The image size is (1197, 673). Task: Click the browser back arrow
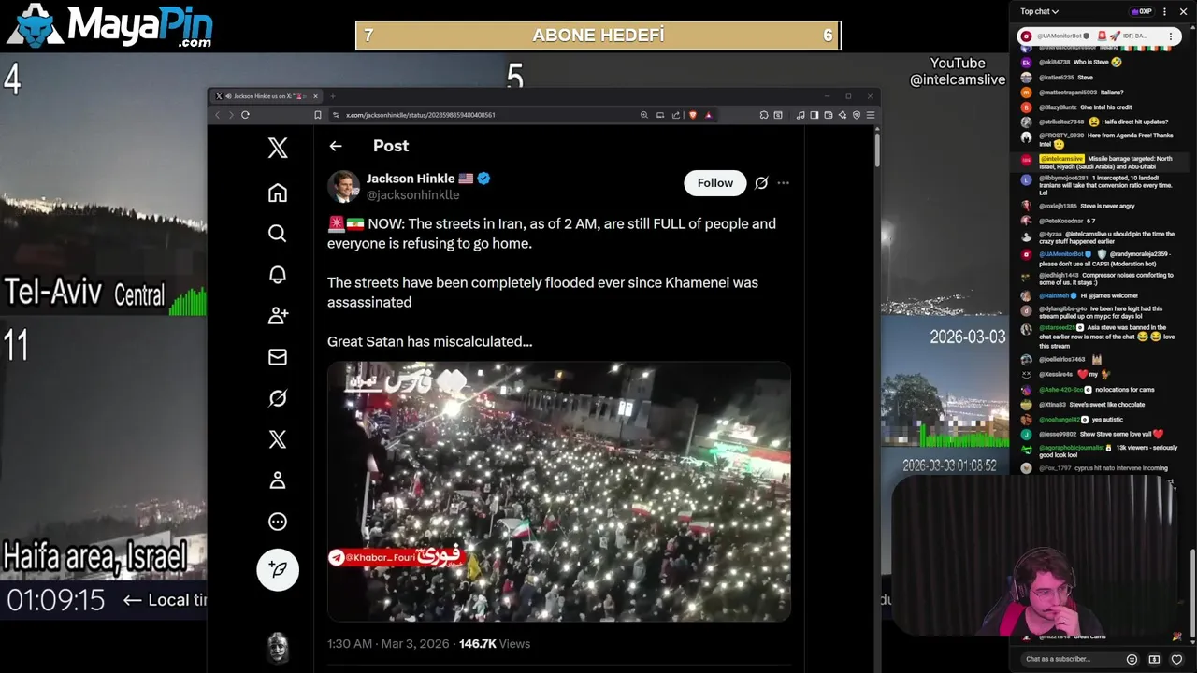coord(218,115)
